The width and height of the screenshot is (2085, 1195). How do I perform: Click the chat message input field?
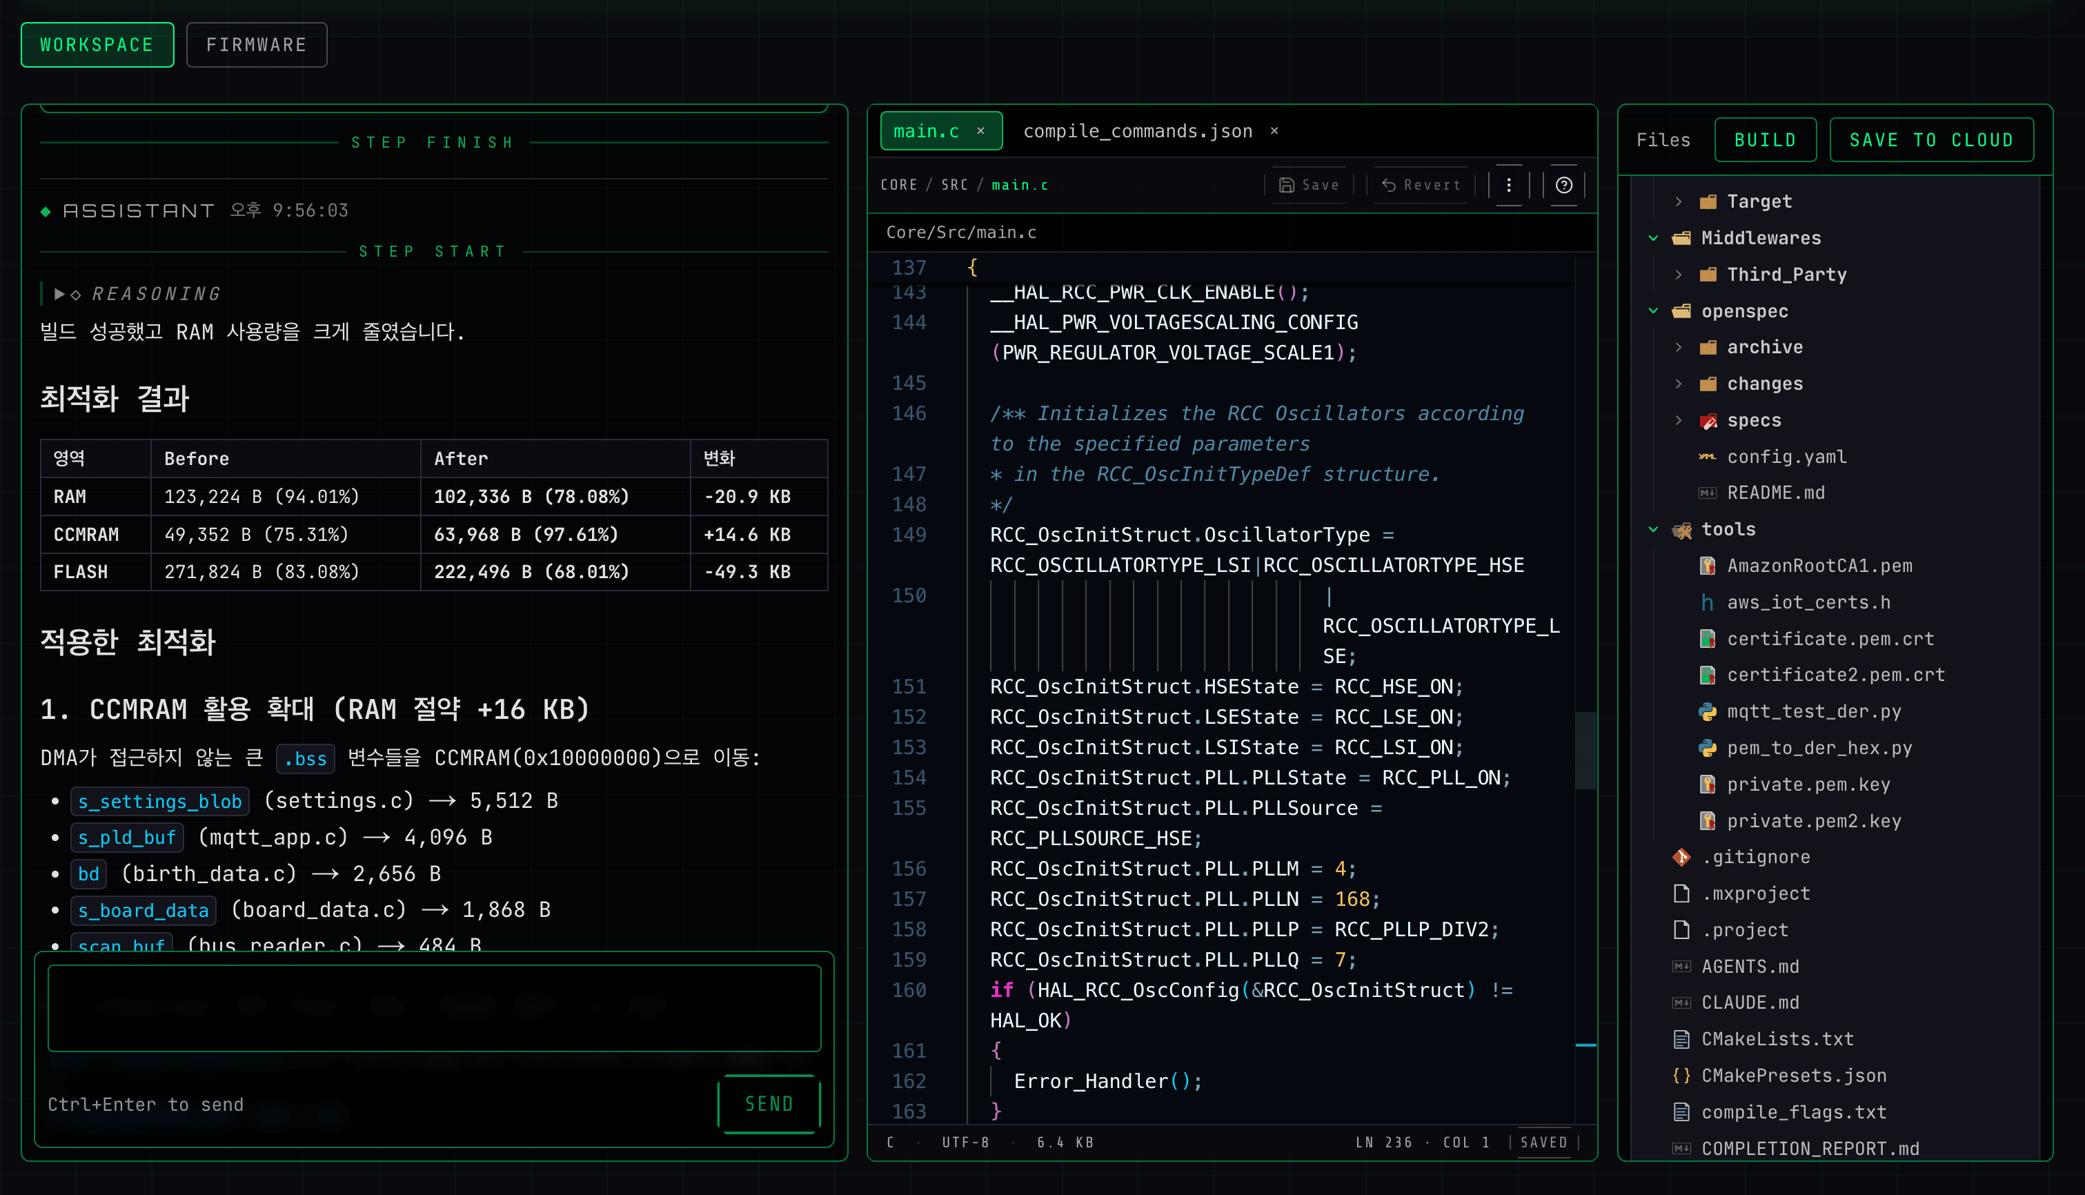(x=434, y=1008)
